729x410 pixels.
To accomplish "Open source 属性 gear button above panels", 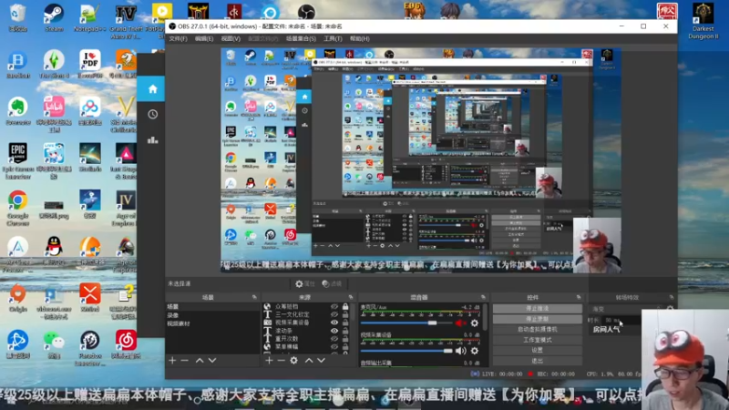I will (x=305, y=283).
